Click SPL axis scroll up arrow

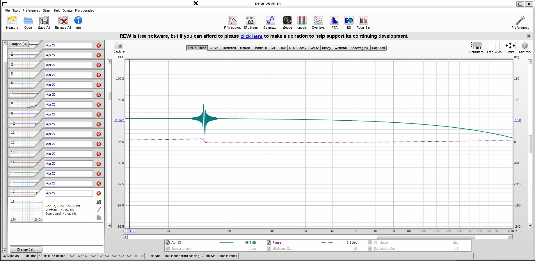pos(109,62)
